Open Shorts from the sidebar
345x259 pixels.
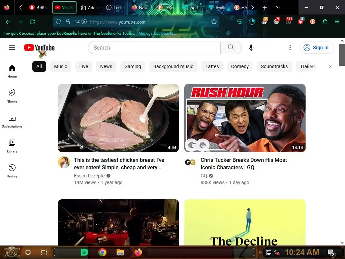(12, 96)
